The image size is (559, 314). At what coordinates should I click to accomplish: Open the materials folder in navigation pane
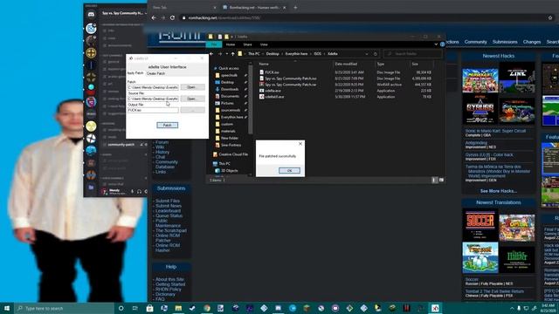point(228,131)
